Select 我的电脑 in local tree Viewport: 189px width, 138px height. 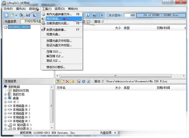point(14,87)
